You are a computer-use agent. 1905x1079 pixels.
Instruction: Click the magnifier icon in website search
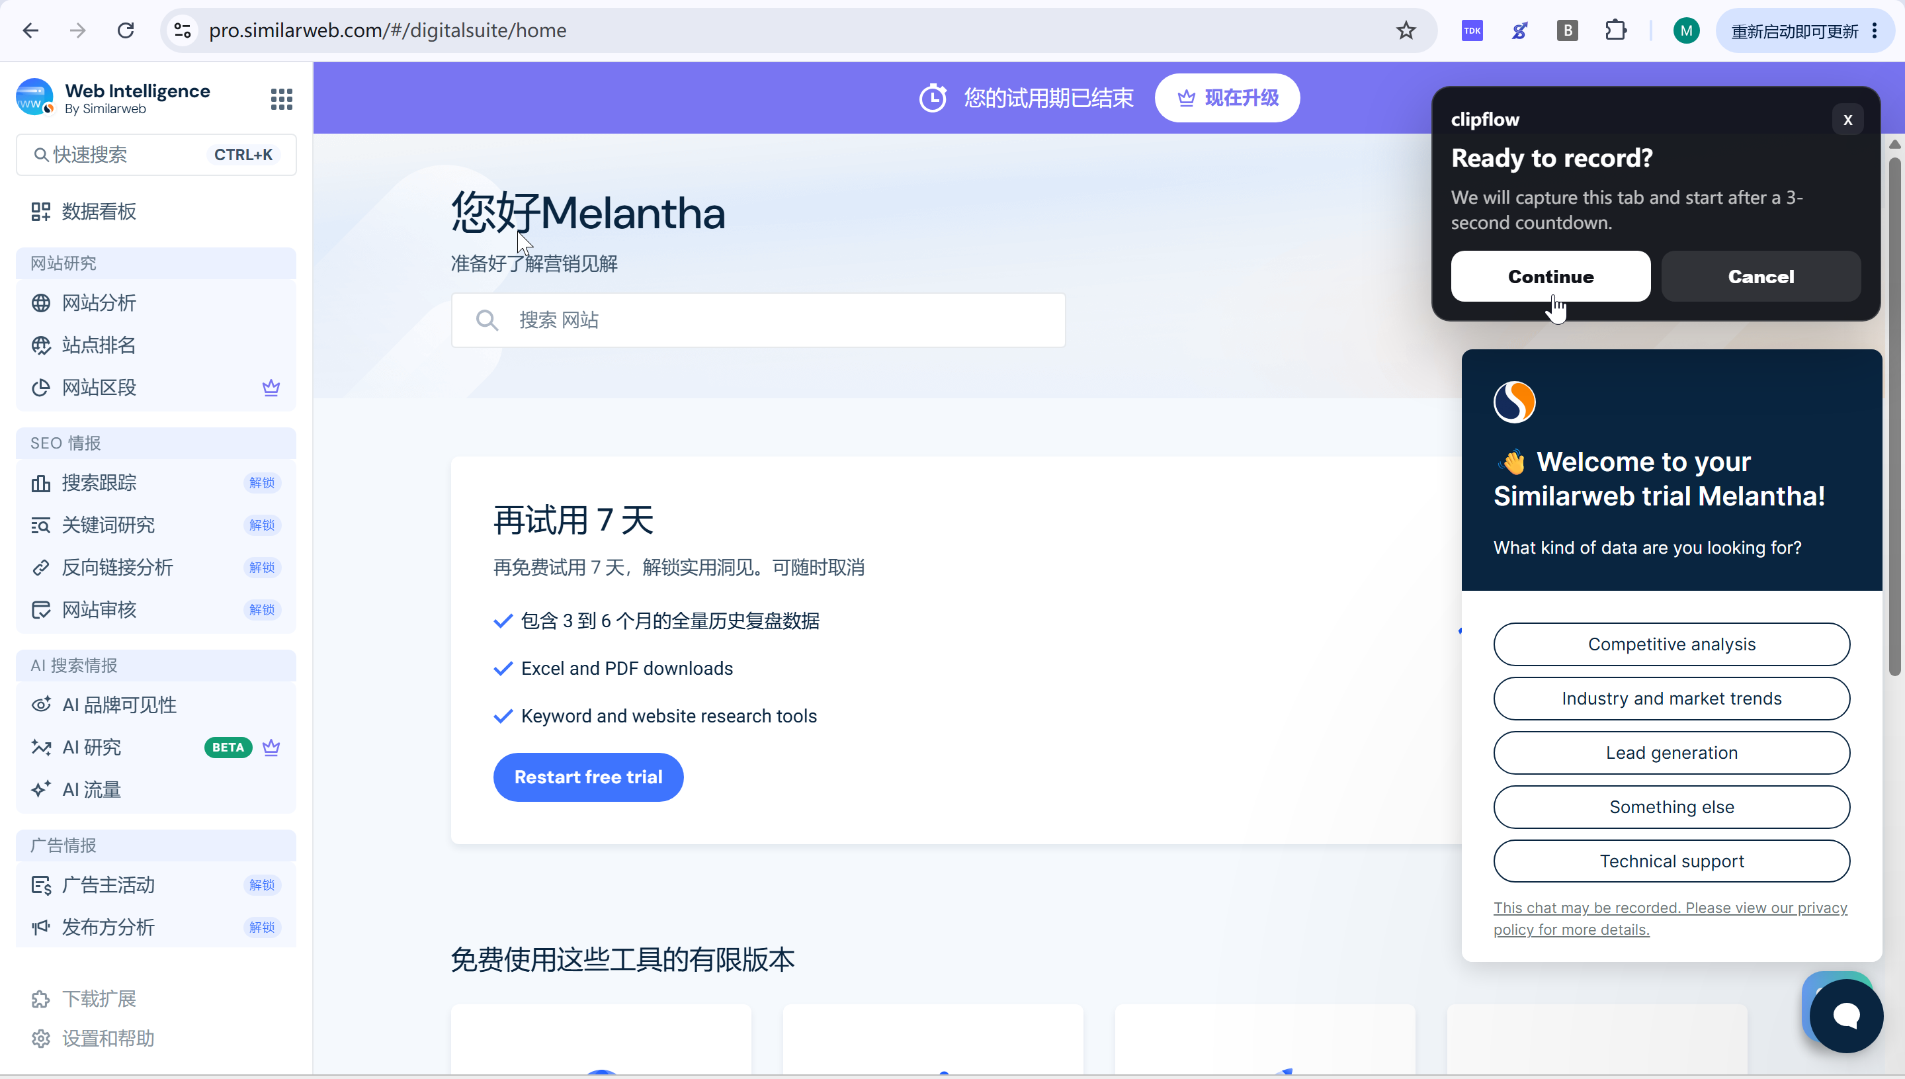coord(487,320)
